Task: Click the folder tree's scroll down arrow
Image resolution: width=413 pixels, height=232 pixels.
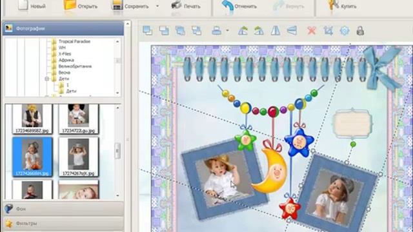Action: (x=117, y=93)
